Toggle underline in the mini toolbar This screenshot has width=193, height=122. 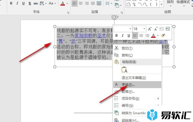(x=129, y=36)
